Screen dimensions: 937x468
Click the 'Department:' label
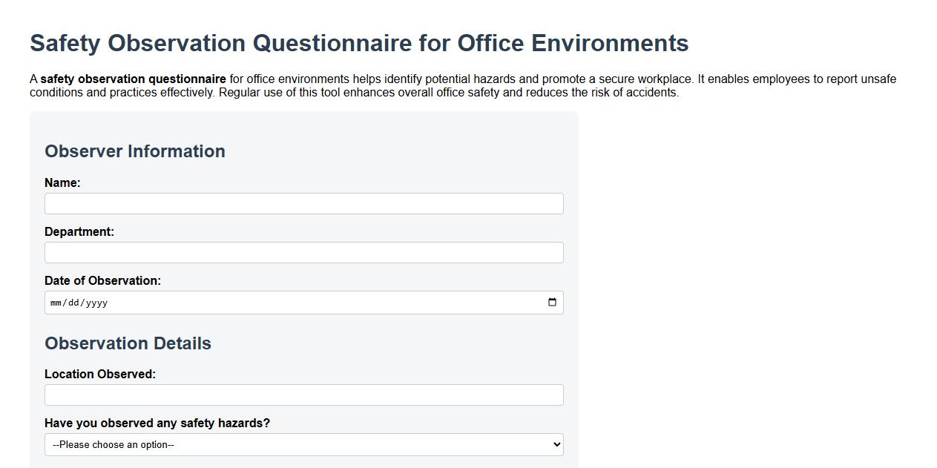click(79, 231)
